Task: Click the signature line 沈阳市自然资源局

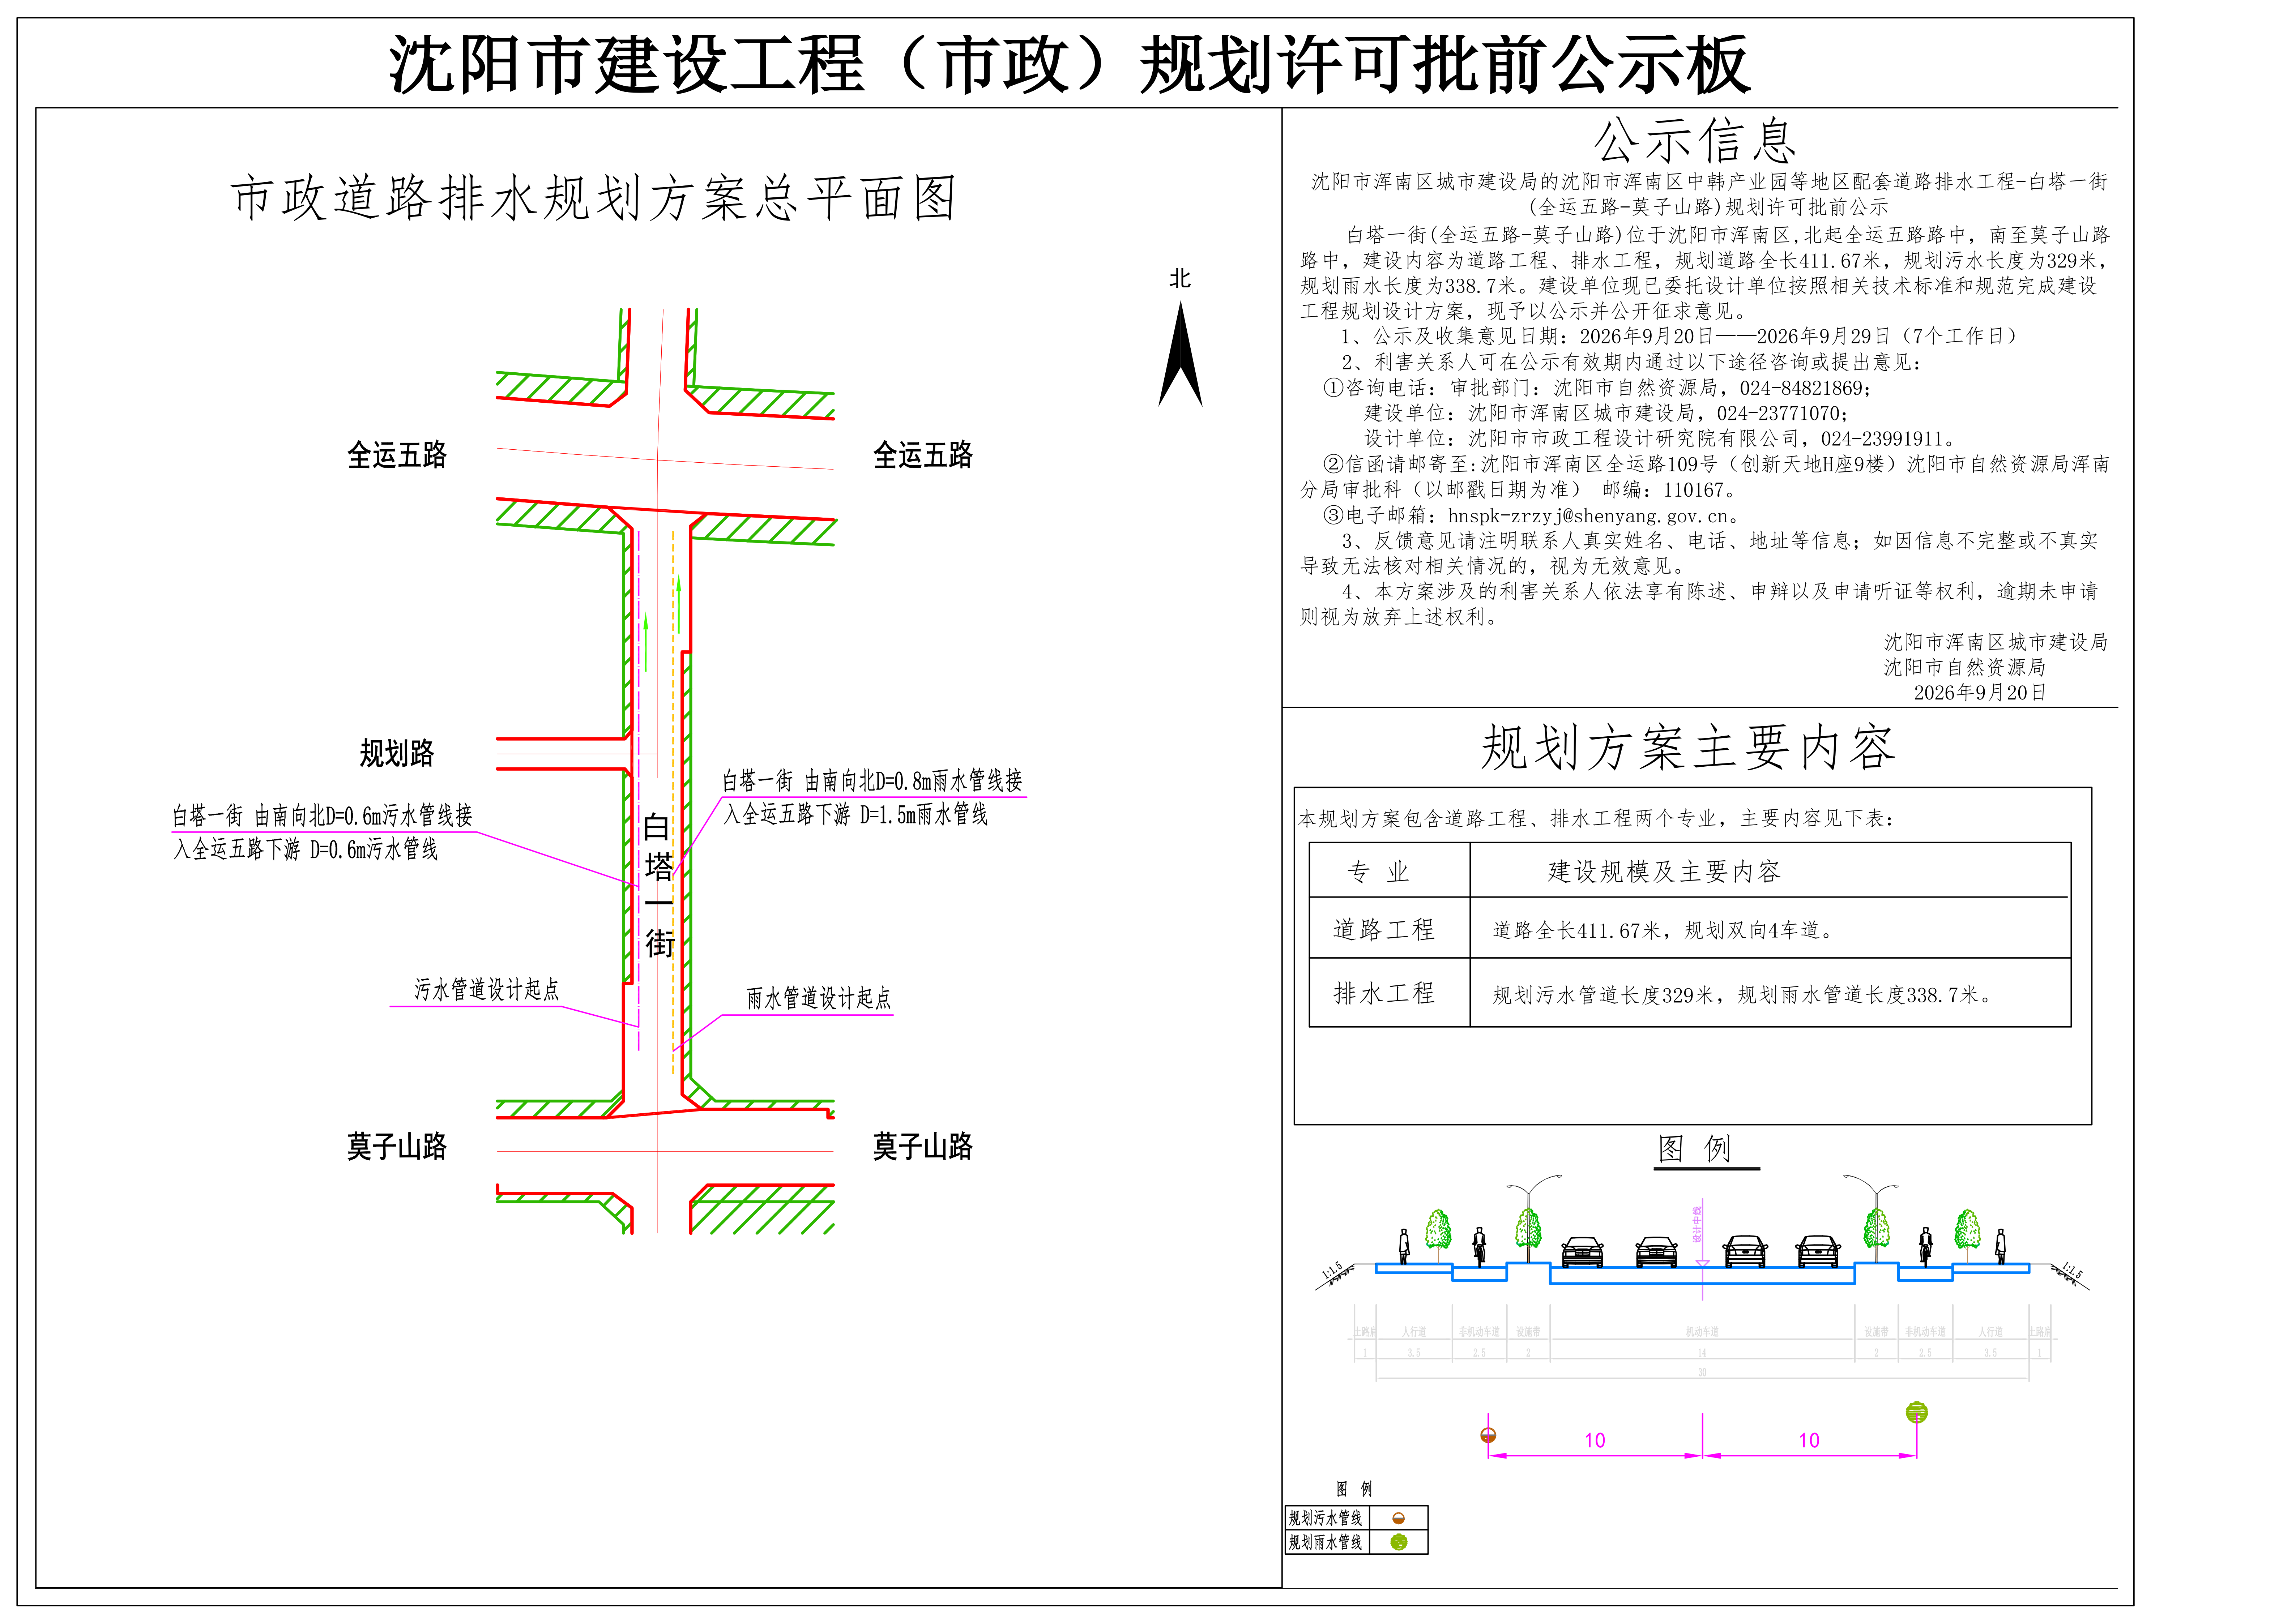Action: [x=1965, y=667]
